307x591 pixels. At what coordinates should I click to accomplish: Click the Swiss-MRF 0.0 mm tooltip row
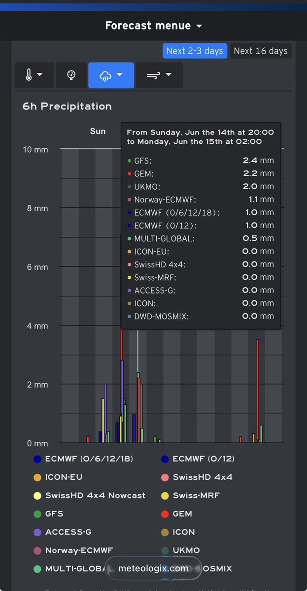click(201, 277)
